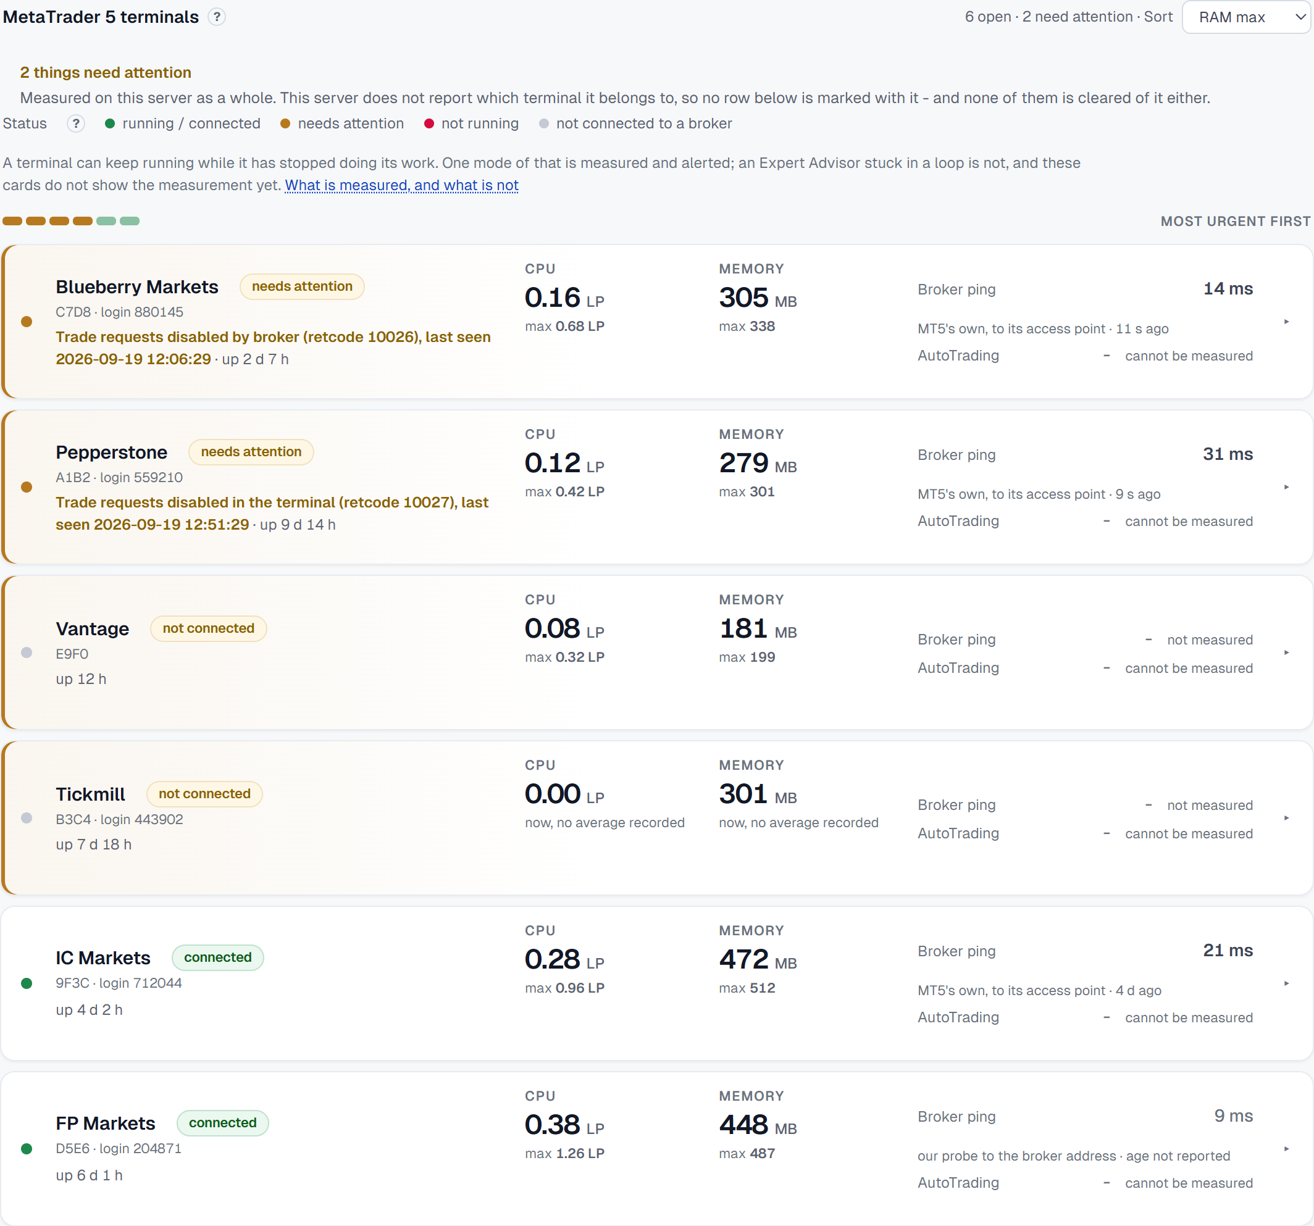This screenshot has height=1226, width=1314.
Task: Select the Vantage terminal name
Action: point(93,628)
